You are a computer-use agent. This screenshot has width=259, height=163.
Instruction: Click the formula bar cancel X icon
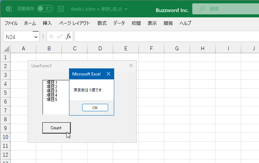tap(51, 36)
